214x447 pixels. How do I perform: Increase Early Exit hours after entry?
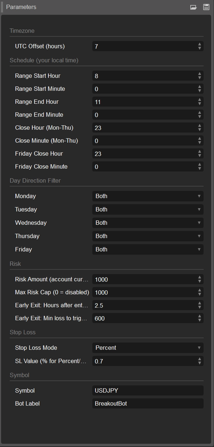[x=200, y=303]
